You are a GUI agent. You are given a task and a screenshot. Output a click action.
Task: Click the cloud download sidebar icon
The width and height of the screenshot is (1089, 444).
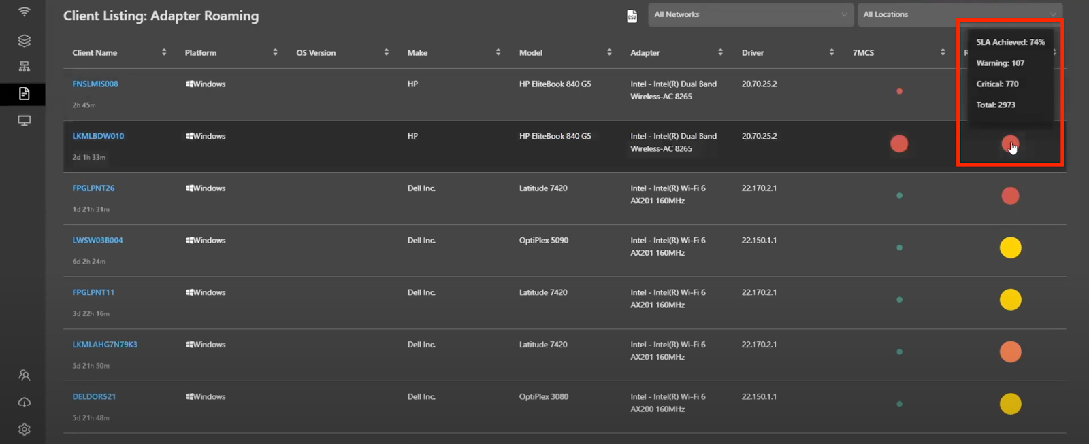[x=24, y=403]
